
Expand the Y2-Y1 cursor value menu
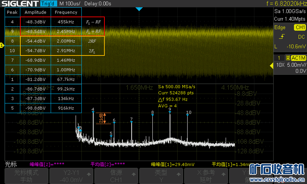[71, 176]
